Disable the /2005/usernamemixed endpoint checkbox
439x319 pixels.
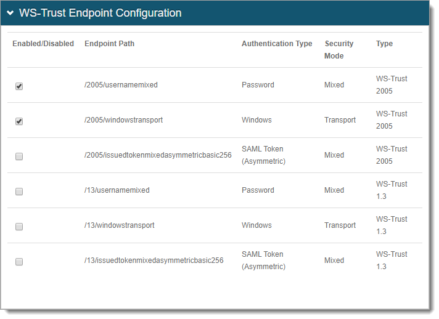[19, 86]
